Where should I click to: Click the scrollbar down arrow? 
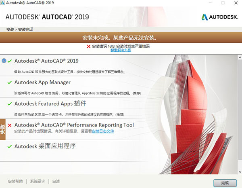point(240,172)
